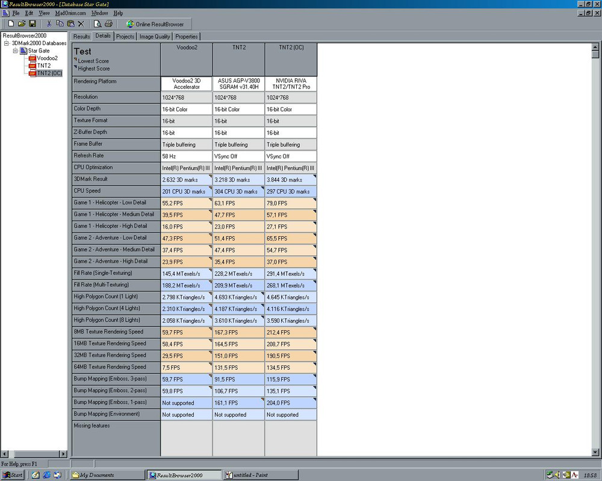602x481 pixels.
Task: Click the tree pane left scroll arrow
Action: pos(5,454)
